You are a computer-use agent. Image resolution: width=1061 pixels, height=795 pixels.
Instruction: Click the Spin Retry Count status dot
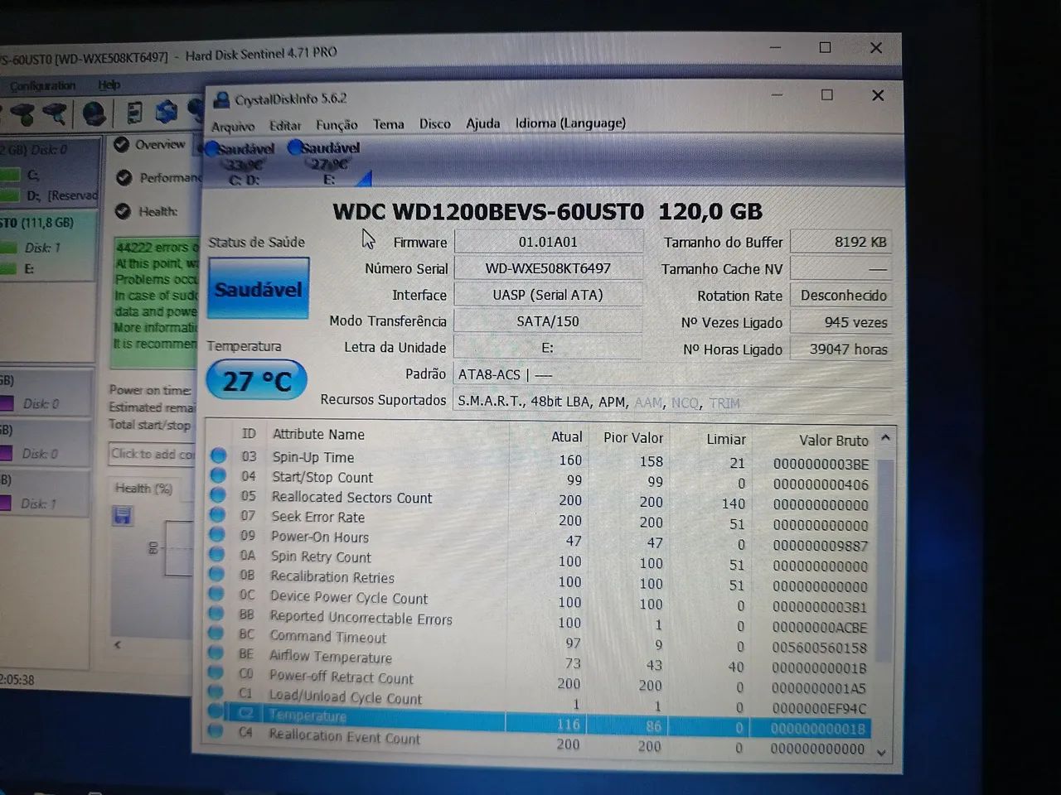217,555
